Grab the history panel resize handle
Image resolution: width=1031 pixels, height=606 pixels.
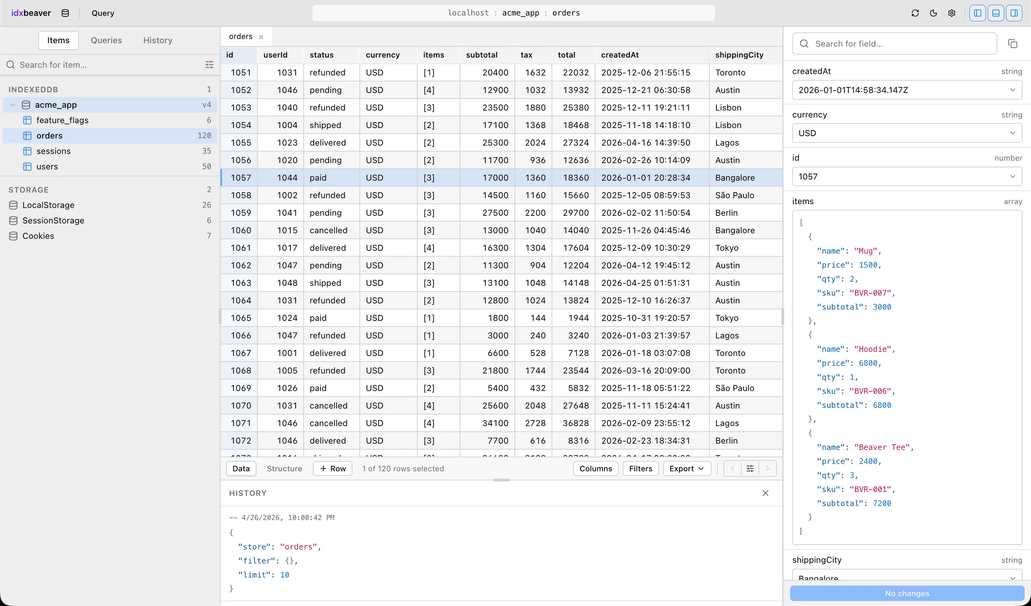501,480
